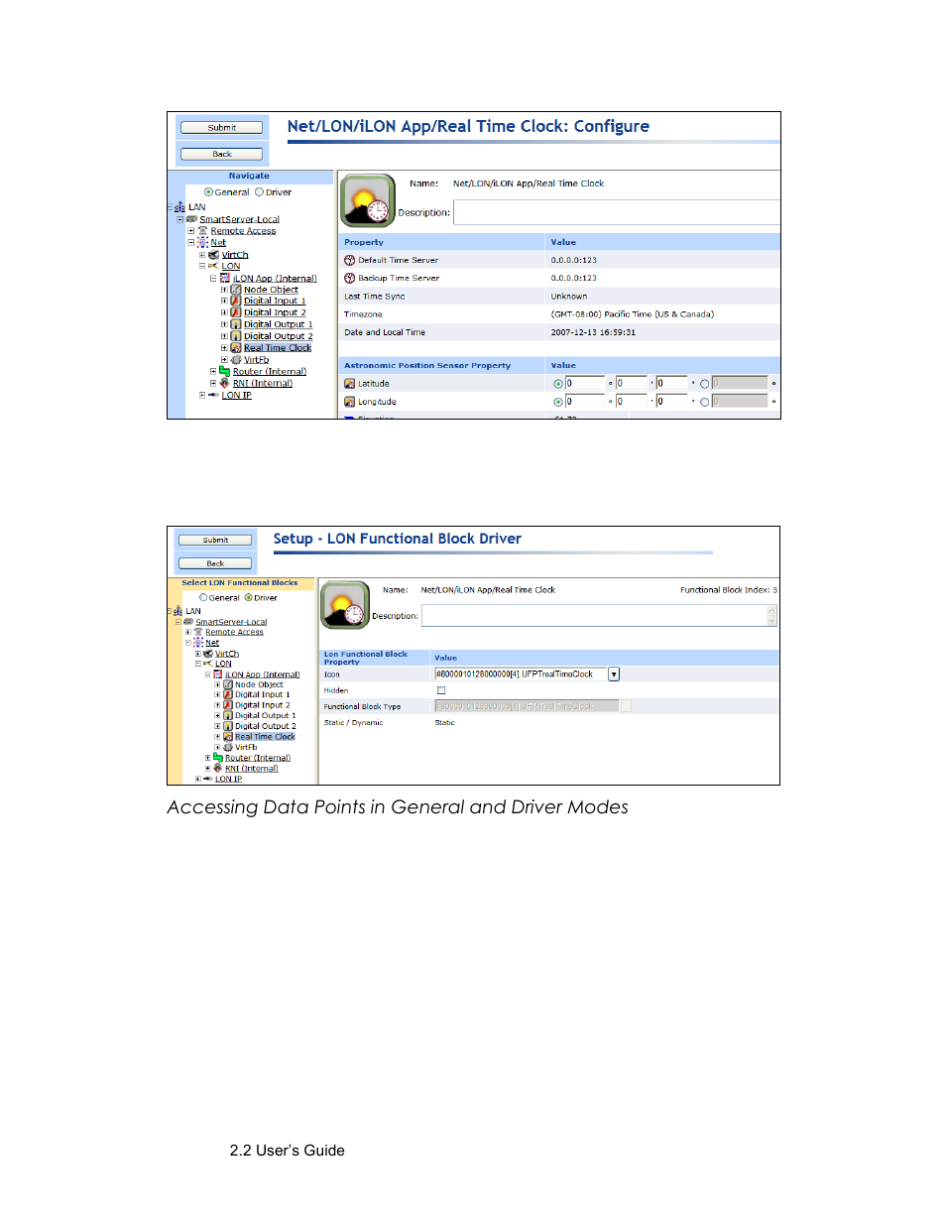946x1225 pixels.
Task: Click the Real Time Clock sun icon in Setup page
Action: [x=345, y=605]
